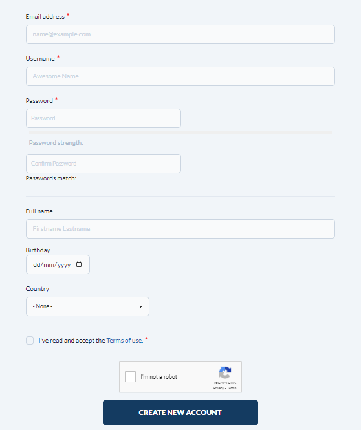The image size is (361, 430).
Task: Click the reCAPTCHA logo icon
Action: click(x=225, y=372)
